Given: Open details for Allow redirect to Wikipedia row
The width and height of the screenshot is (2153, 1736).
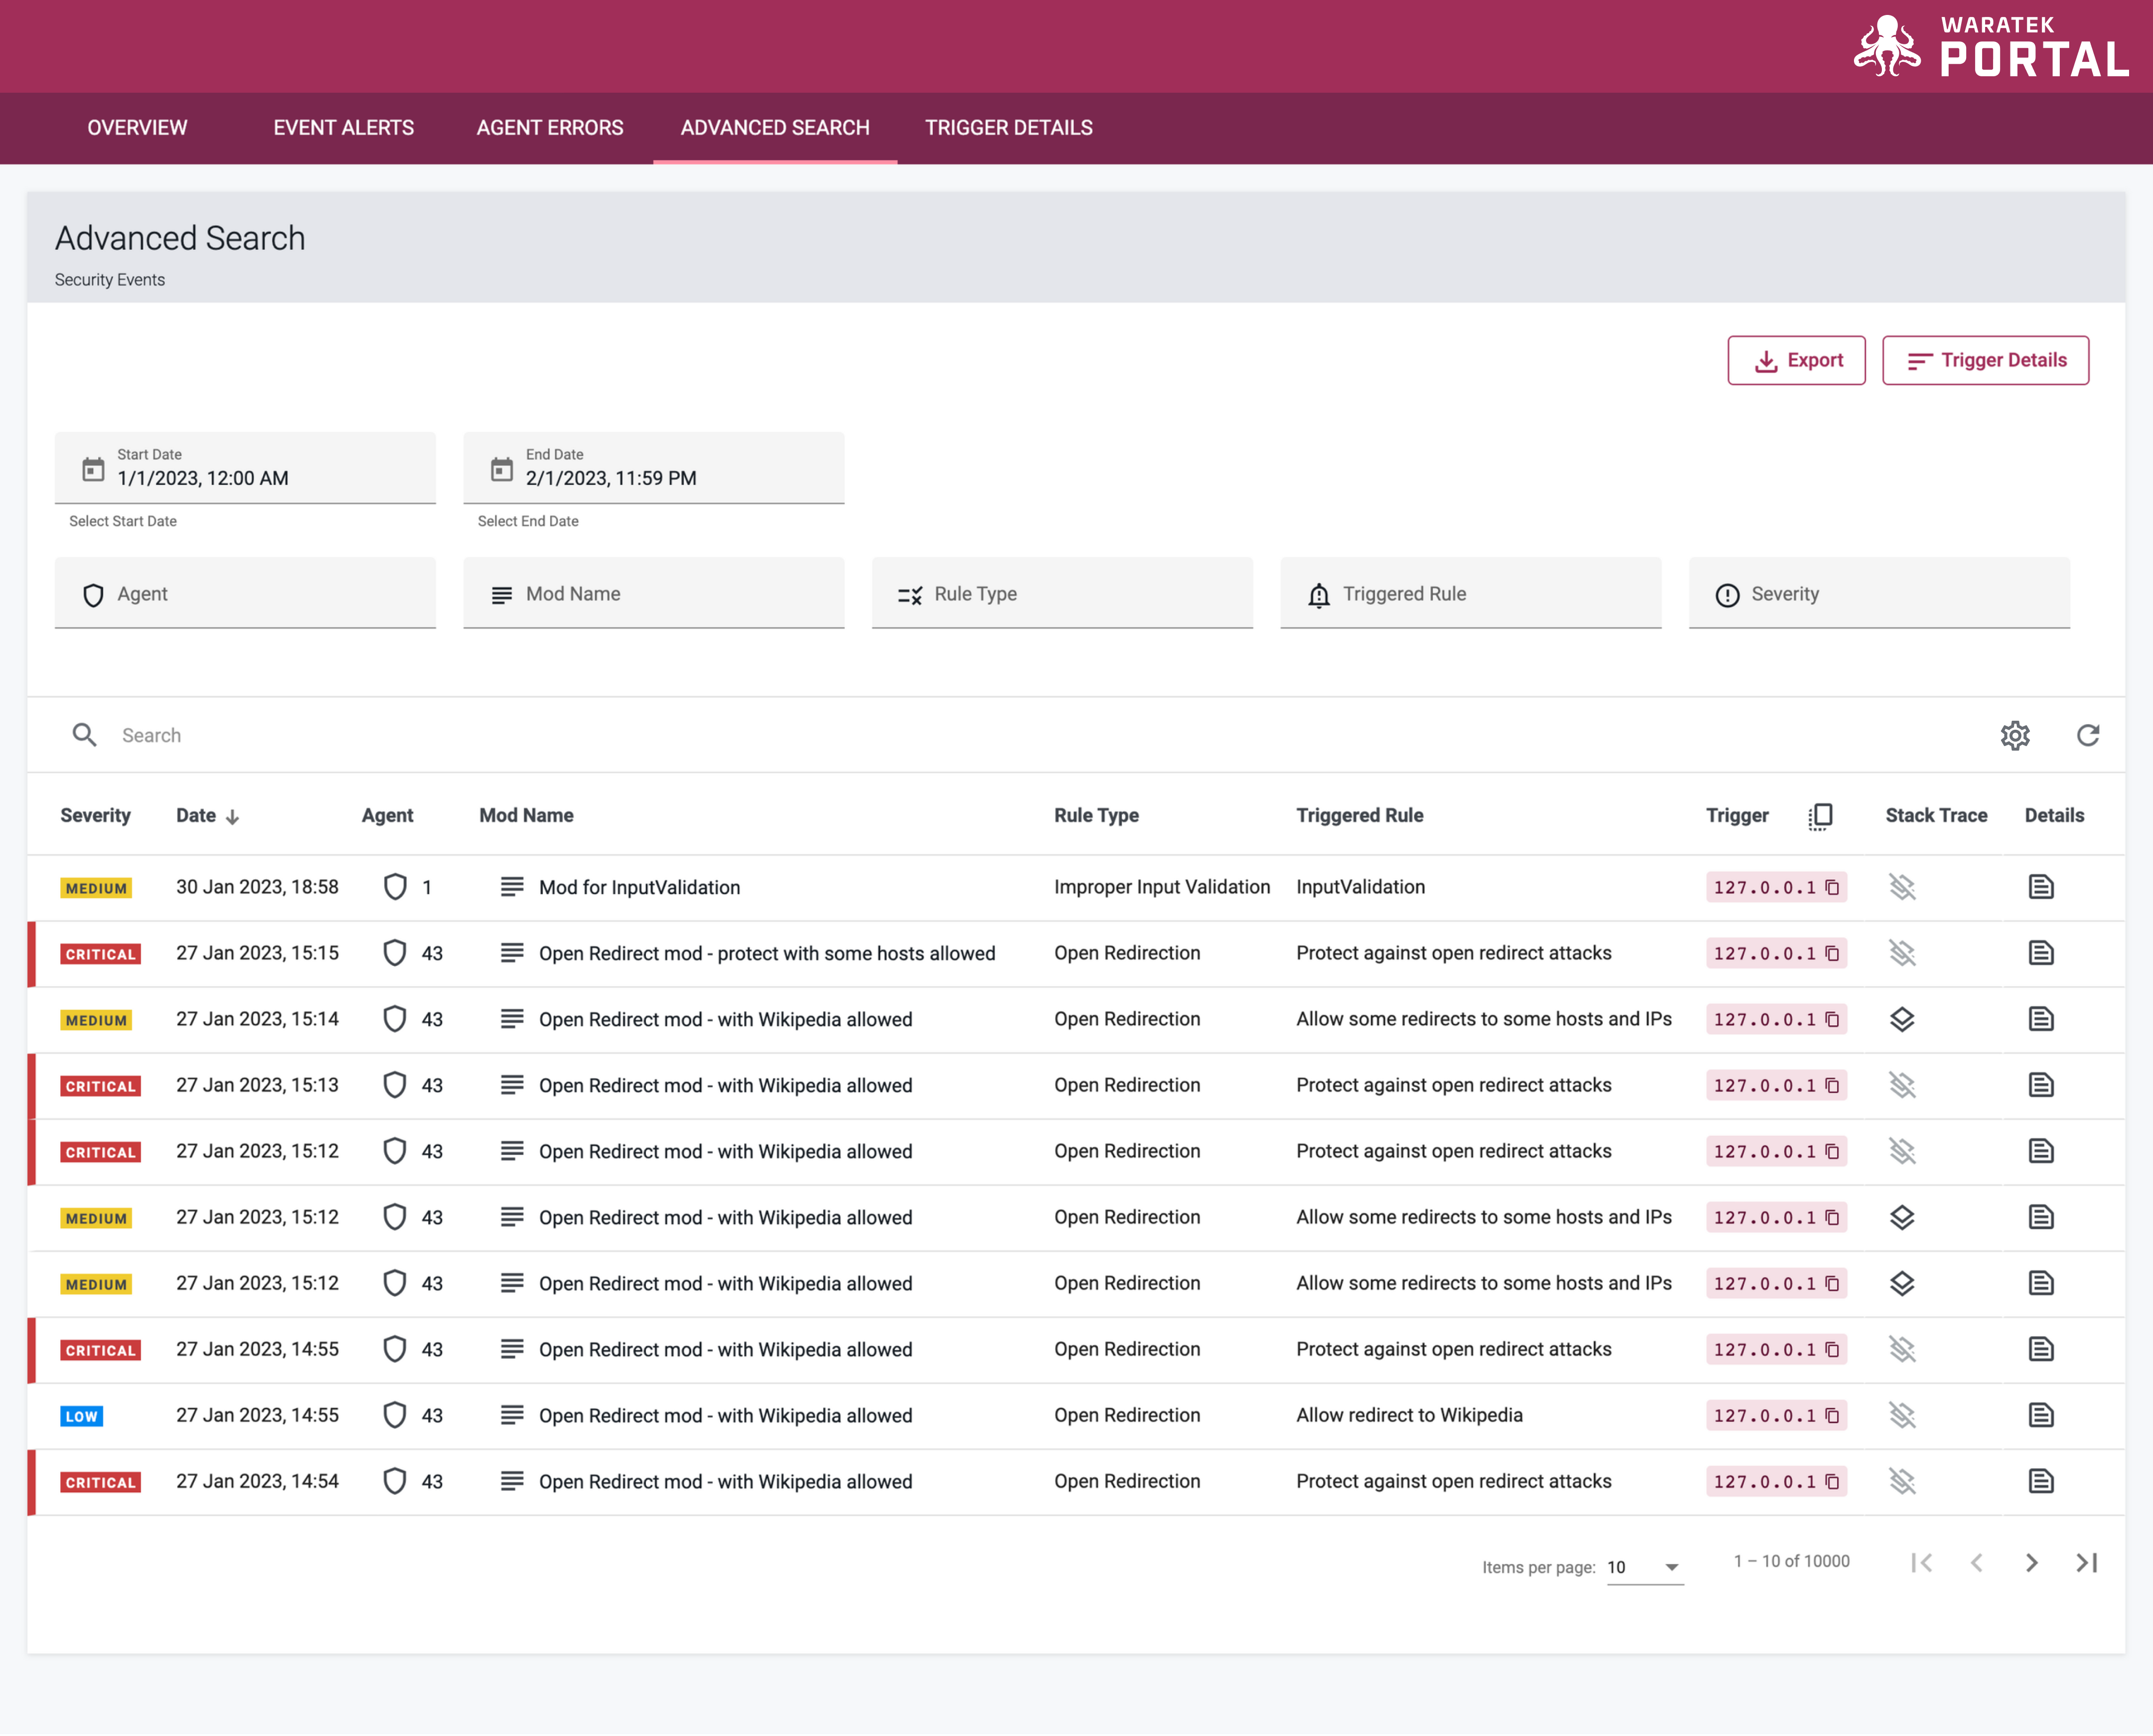Looking at the screenshot, I should pos(2041,1415).
